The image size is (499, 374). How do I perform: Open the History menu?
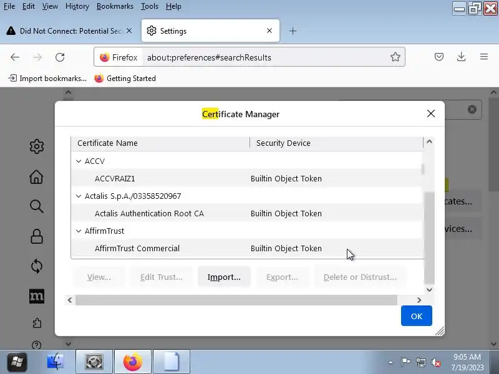(77, 6)
